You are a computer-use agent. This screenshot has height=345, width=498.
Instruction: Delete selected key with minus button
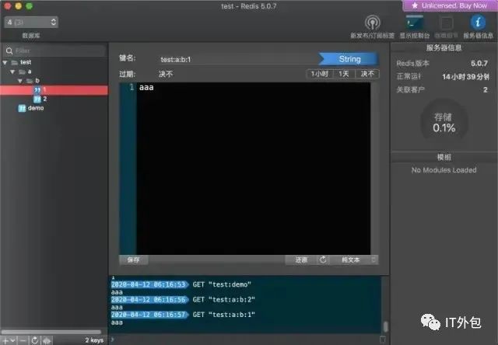coord(23,340)
